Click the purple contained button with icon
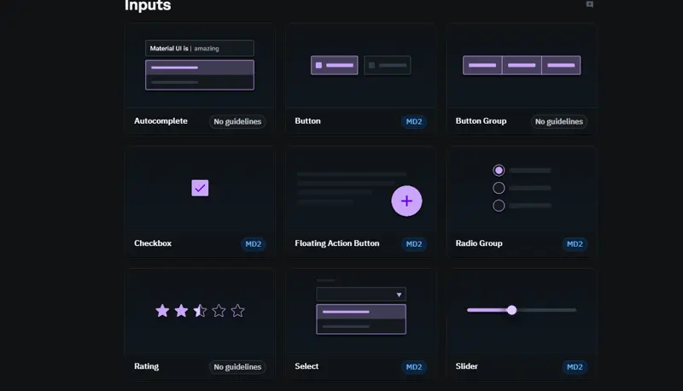The image size is (683, 391). tap(335, 66)
